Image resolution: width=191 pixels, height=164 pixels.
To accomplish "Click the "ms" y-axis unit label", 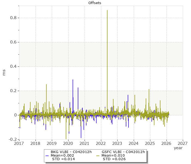I will click(4, 72).
